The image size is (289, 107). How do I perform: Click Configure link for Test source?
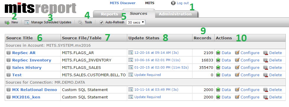[250, 75]
